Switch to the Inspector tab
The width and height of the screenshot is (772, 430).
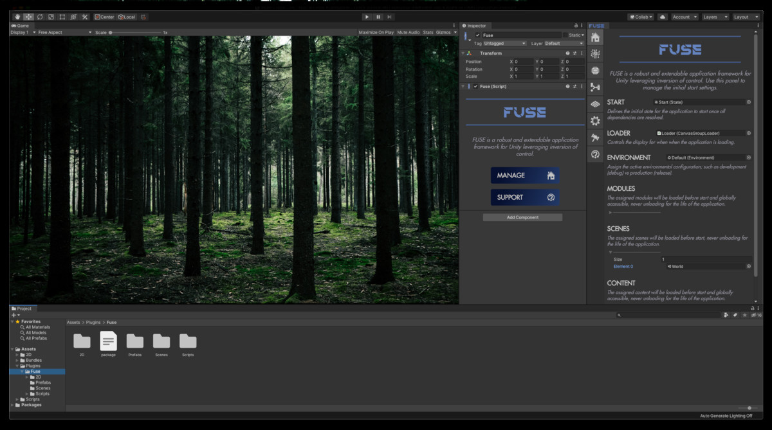coord(475,26)
